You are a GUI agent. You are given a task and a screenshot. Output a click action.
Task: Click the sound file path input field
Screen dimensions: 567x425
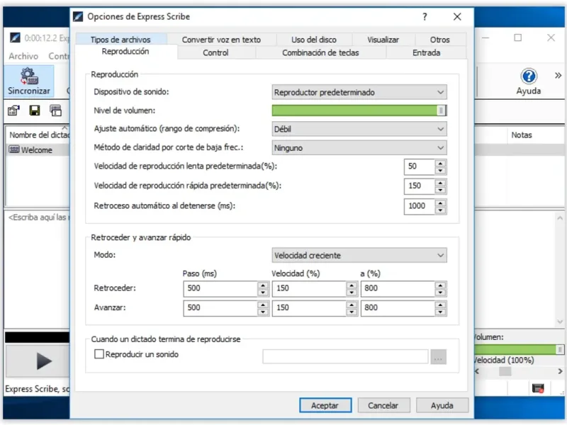coord(345,357)
